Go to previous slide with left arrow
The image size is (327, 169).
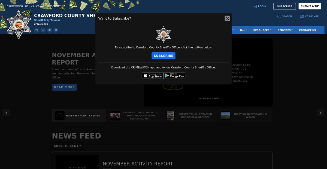click(x=6, y=113)
